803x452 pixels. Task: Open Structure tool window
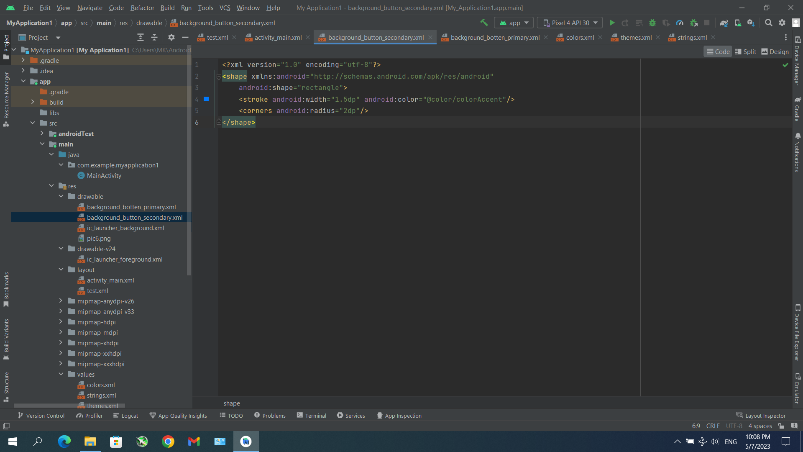point(6,387)
